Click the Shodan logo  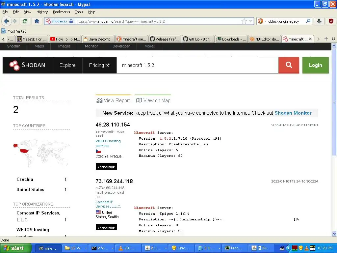(x=28, y=65)
